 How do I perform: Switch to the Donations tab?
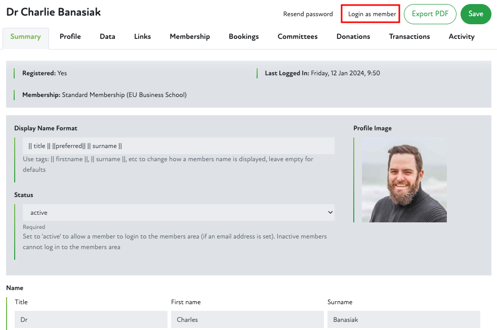click(353, 37)
